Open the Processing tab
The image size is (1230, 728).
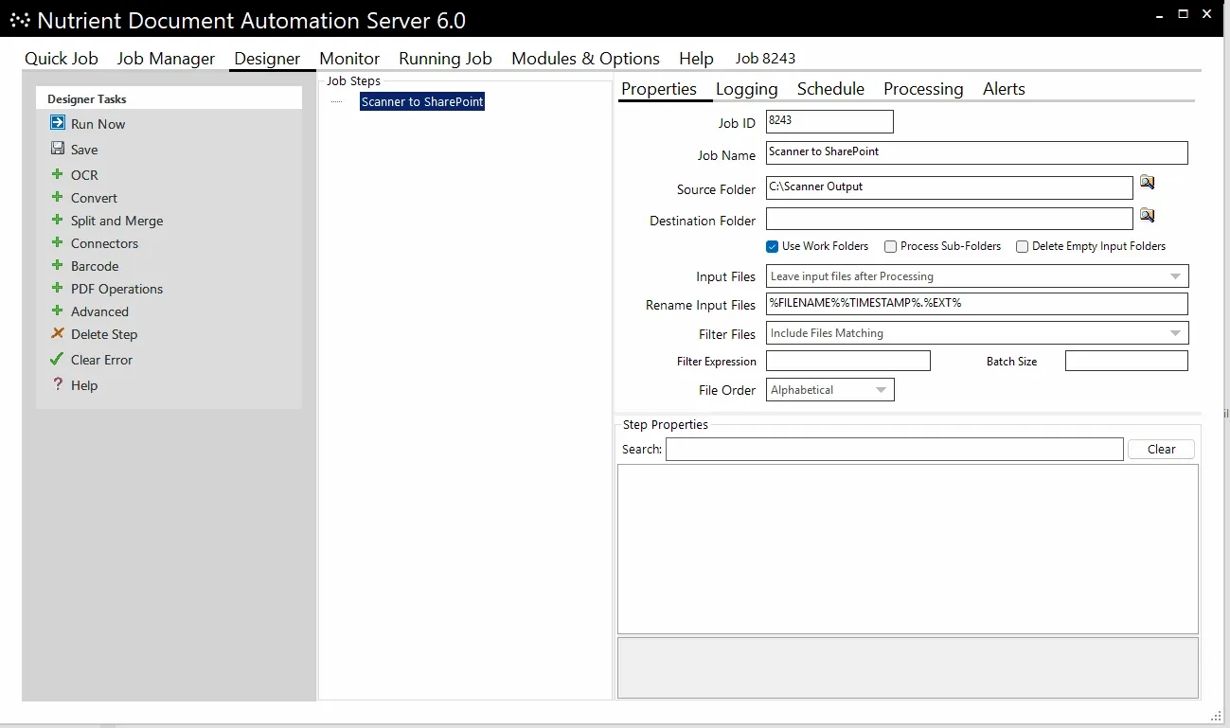[x=923, y=89]
